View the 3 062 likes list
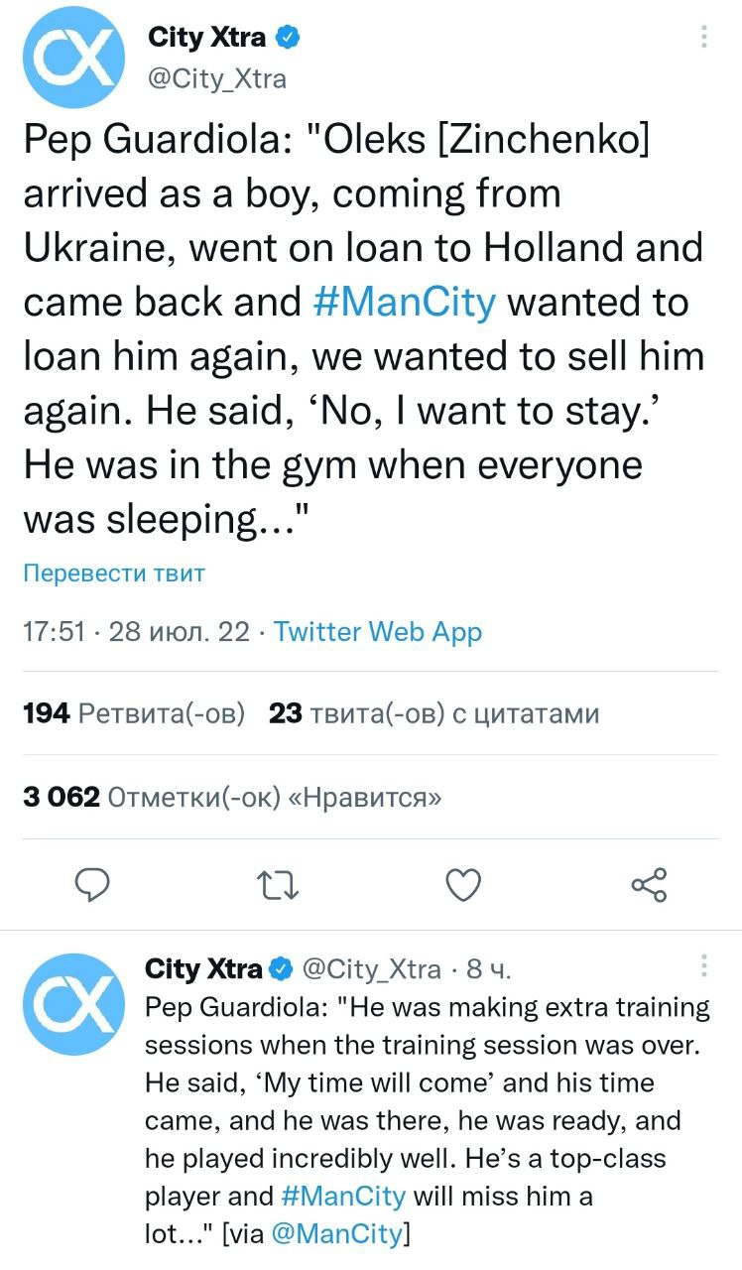Viewport: 742px width, 1270px height. (232, 798)
